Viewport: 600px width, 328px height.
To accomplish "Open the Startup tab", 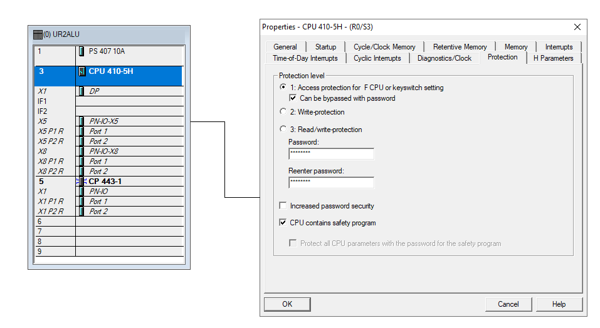I will pos(325,46).
